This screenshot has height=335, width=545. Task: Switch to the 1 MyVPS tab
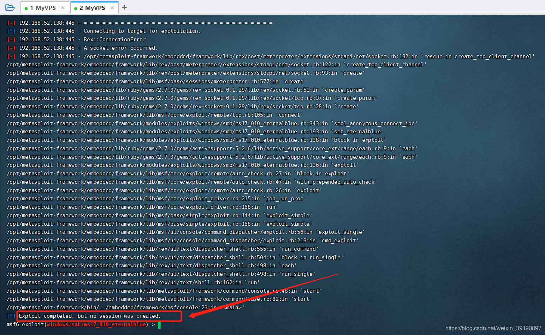[45, 7]
